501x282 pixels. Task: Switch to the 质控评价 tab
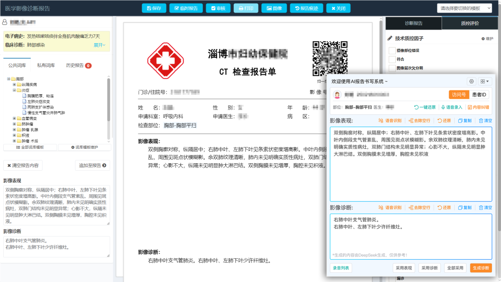tap(469, 23)
